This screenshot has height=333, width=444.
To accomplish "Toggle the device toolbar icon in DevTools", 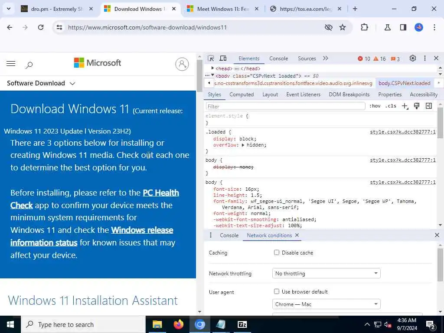I will click(223, 59).
